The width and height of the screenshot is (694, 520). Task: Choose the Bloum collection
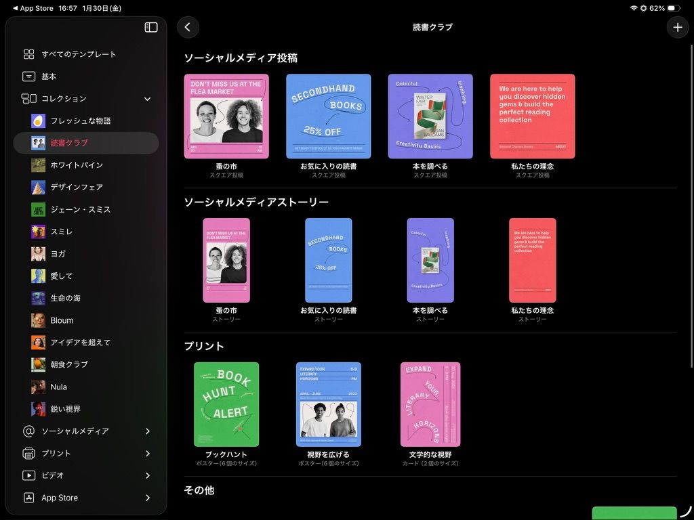(86, 320)
